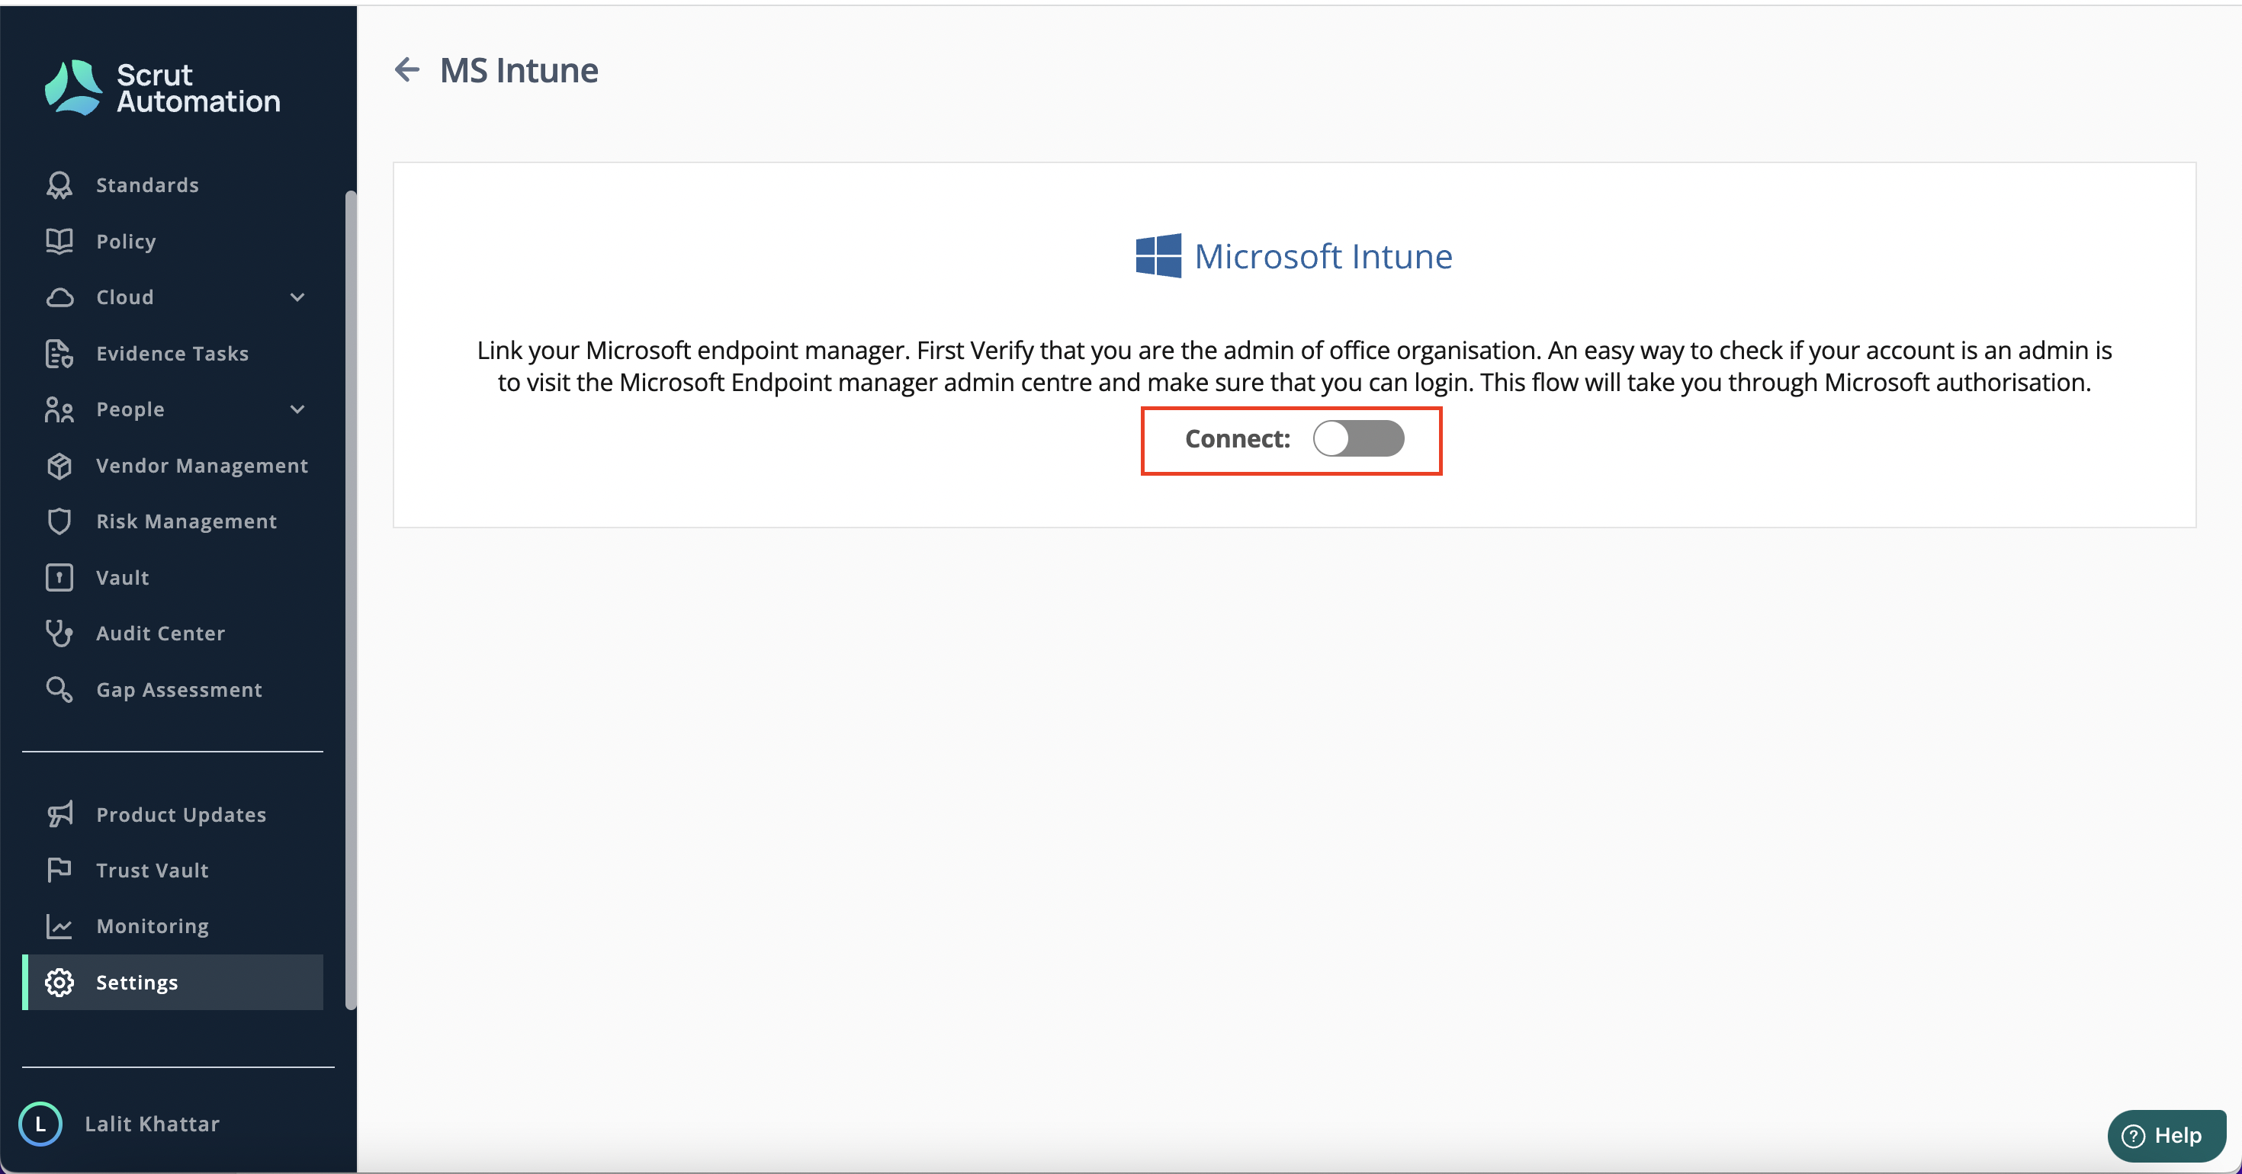Click the Monitoring chart icon
This screenshot has height=1174, width=2242.
pos(59,926)
